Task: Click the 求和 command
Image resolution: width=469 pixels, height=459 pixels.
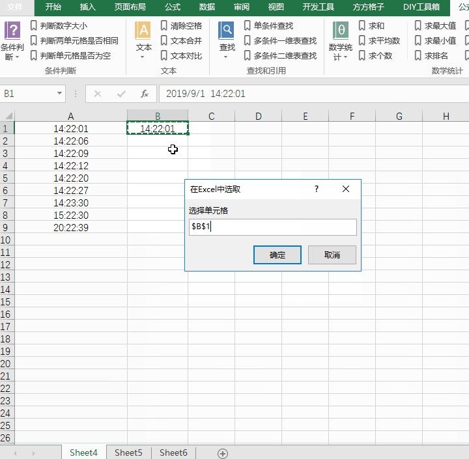Action: [371, 25]
